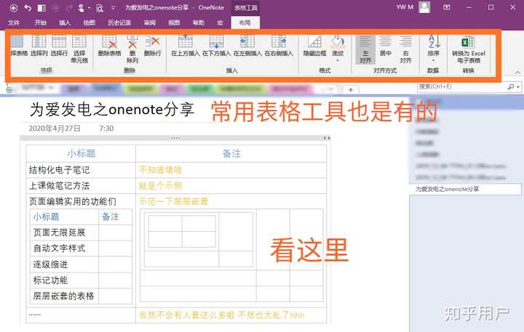The image size is (524, 332).
Task: Click the cell 页面编辑实用的功能们
Action: click(73, 201)
